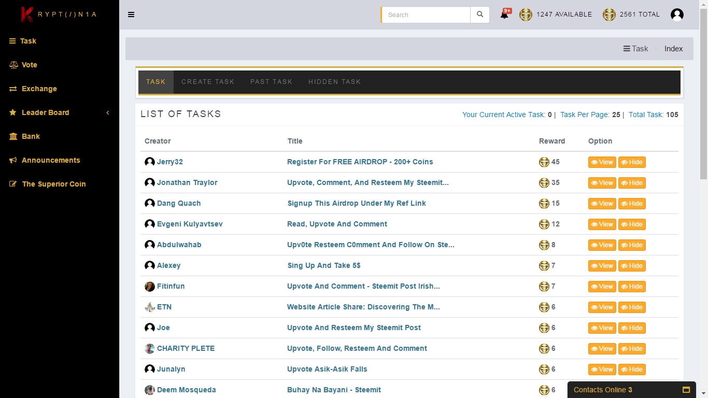Viewport: 708px width, 398px height.
Task: Click the Kryptonia logo
Action: pos(59,14)
